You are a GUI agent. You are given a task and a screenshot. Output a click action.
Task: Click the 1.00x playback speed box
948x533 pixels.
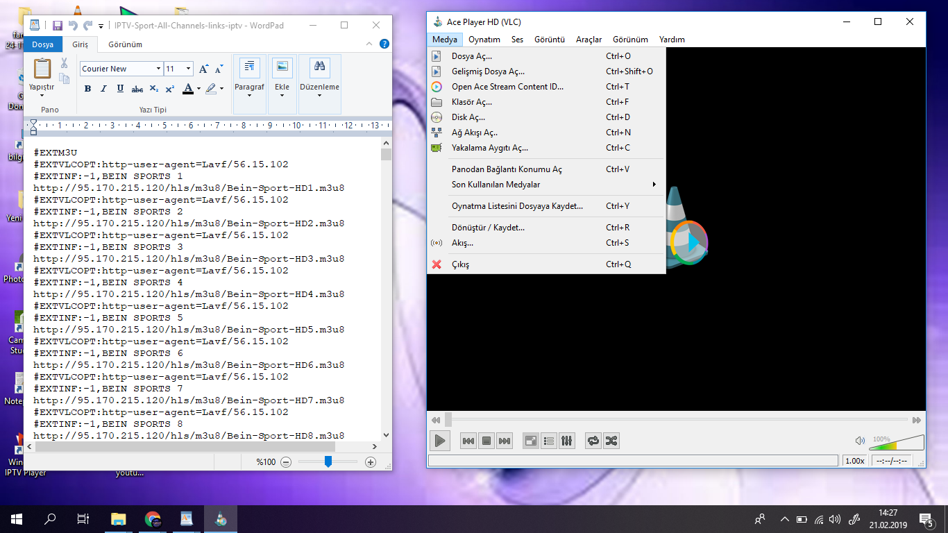(x=854, y=461)
